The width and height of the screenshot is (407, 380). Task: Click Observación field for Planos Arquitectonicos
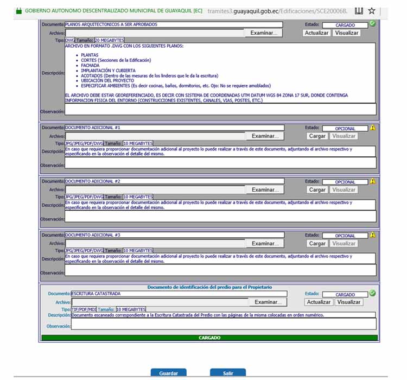tap(220, 109)
